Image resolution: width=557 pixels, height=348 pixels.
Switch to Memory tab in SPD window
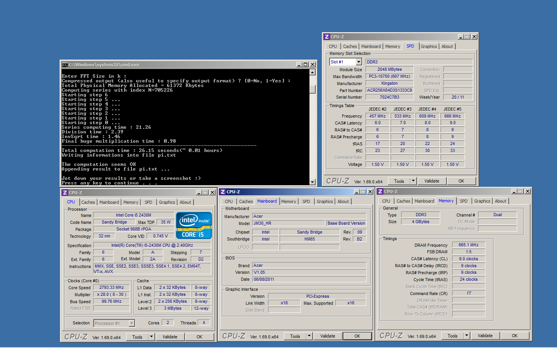(x=393, y=46)
